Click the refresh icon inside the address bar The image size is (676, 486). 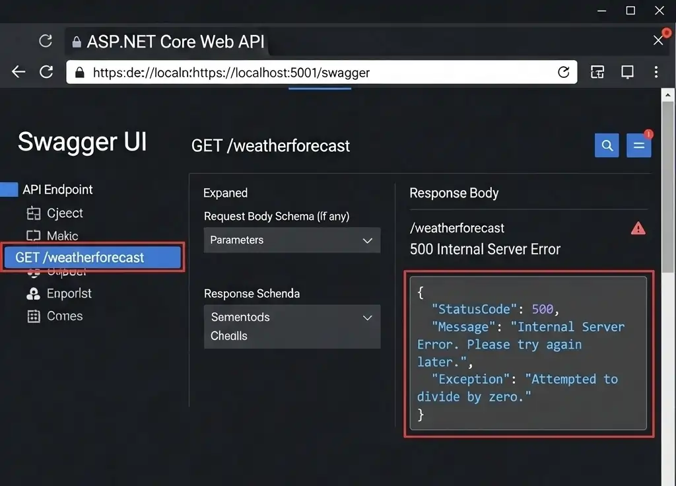(564, 72)
